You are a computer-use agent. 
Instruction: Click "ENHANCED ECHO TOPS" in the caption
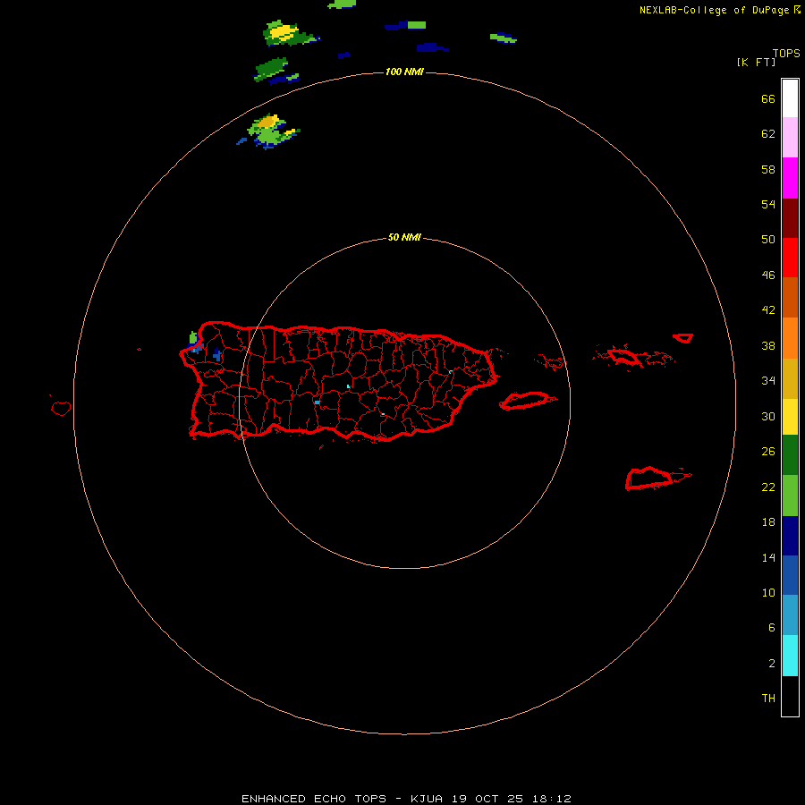pyautogui.click(x=314, y=799)
